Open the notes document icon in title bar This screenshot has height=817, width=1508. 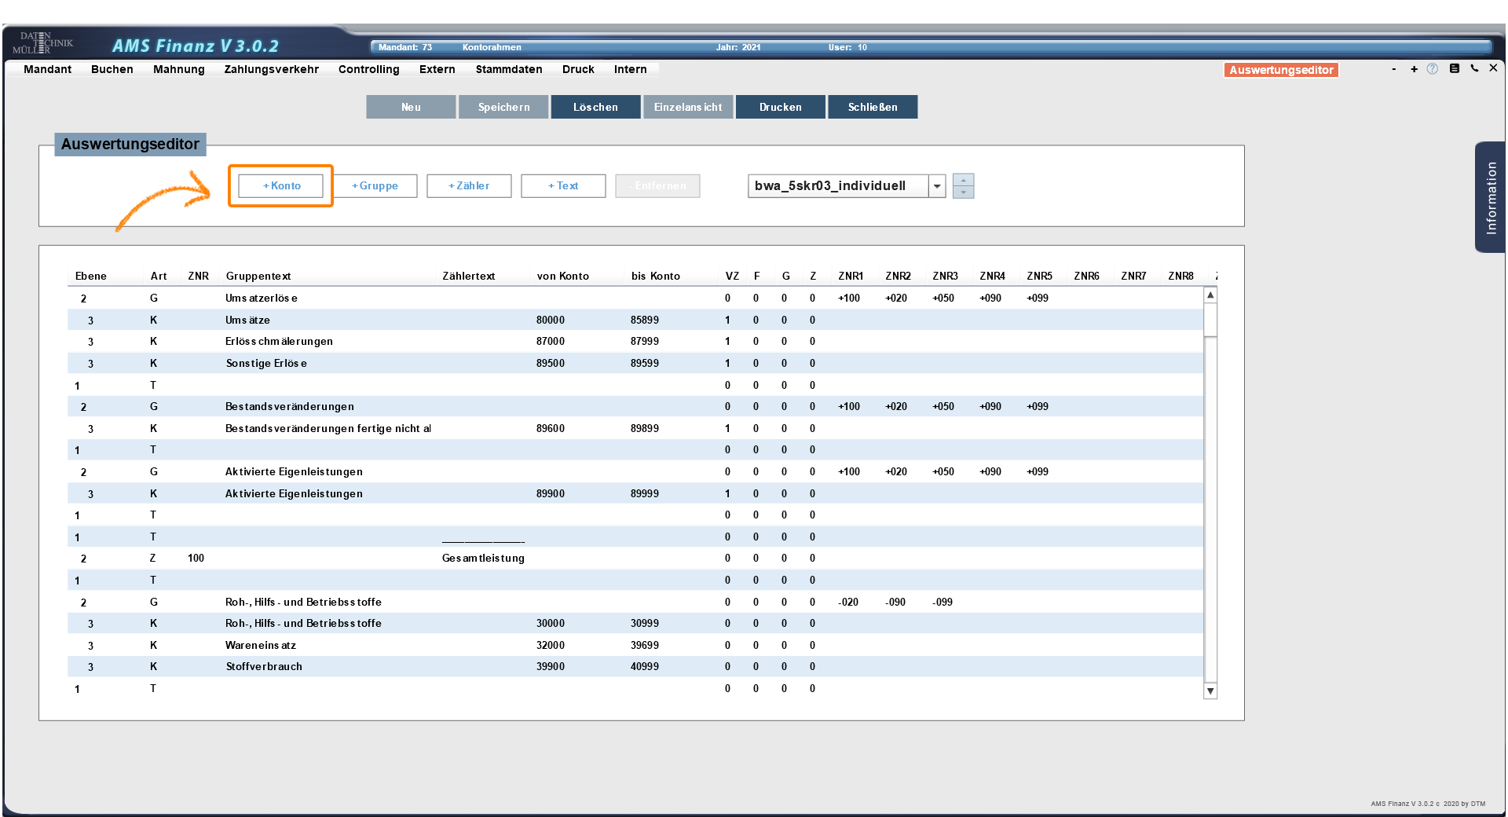(x=1454, y=69)
